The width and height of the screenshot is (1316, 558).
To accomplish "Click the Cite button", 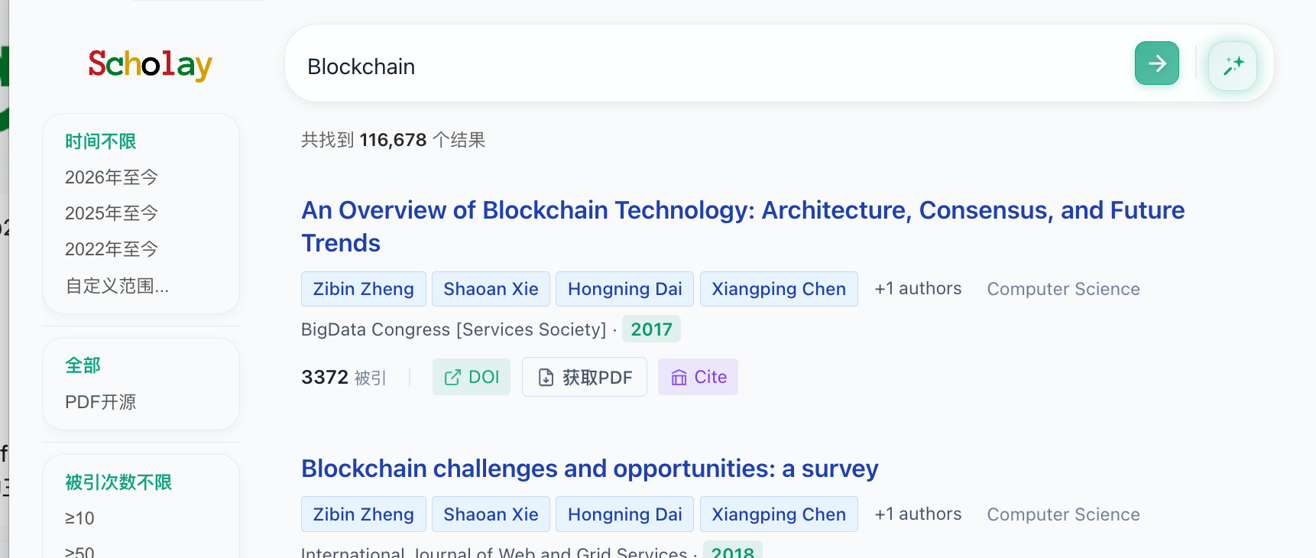I will [698, 377].
